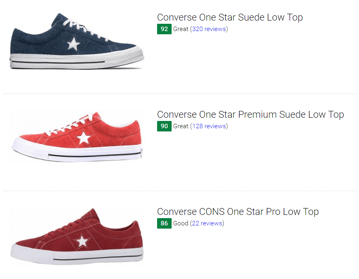Image resolution: width=359 pixels, height=279 pixels.
Task: Click the Converse One Star Suede Low Top title
Action: pyautogui.click(x=230, y=17)
